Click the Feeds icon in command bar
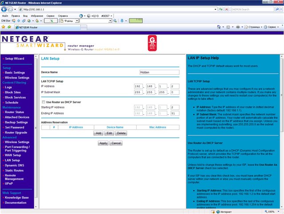 [228, 27]
